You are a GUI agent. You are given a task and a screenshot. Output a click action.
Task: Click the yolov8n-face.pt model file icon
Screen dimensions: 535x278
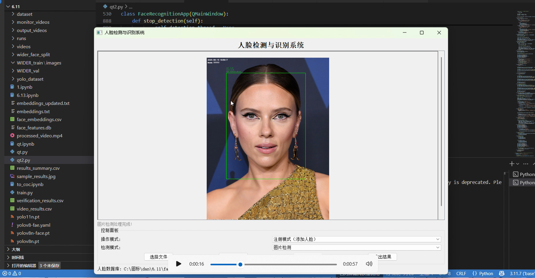(x=12, y=233)
